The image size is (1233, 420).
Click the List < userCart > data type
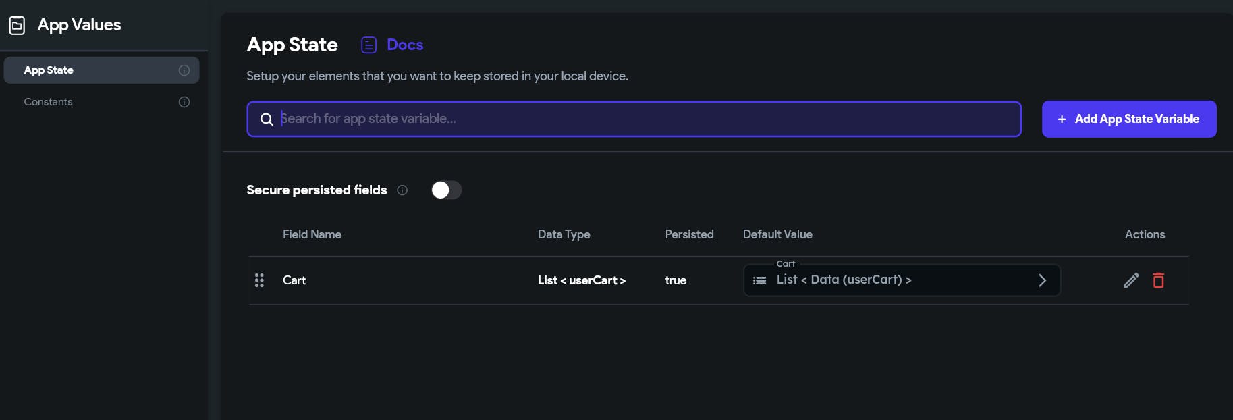click(581, 280)
